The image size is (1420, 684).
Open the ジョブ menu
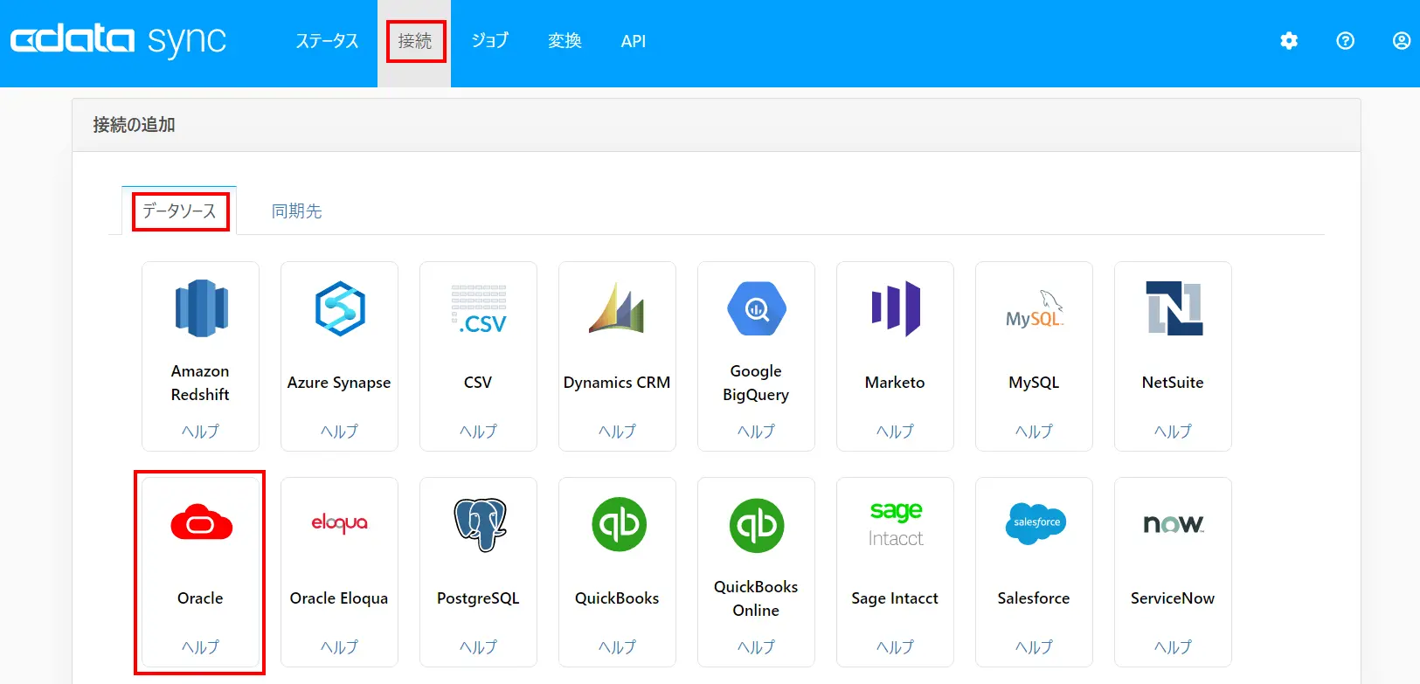490,41
